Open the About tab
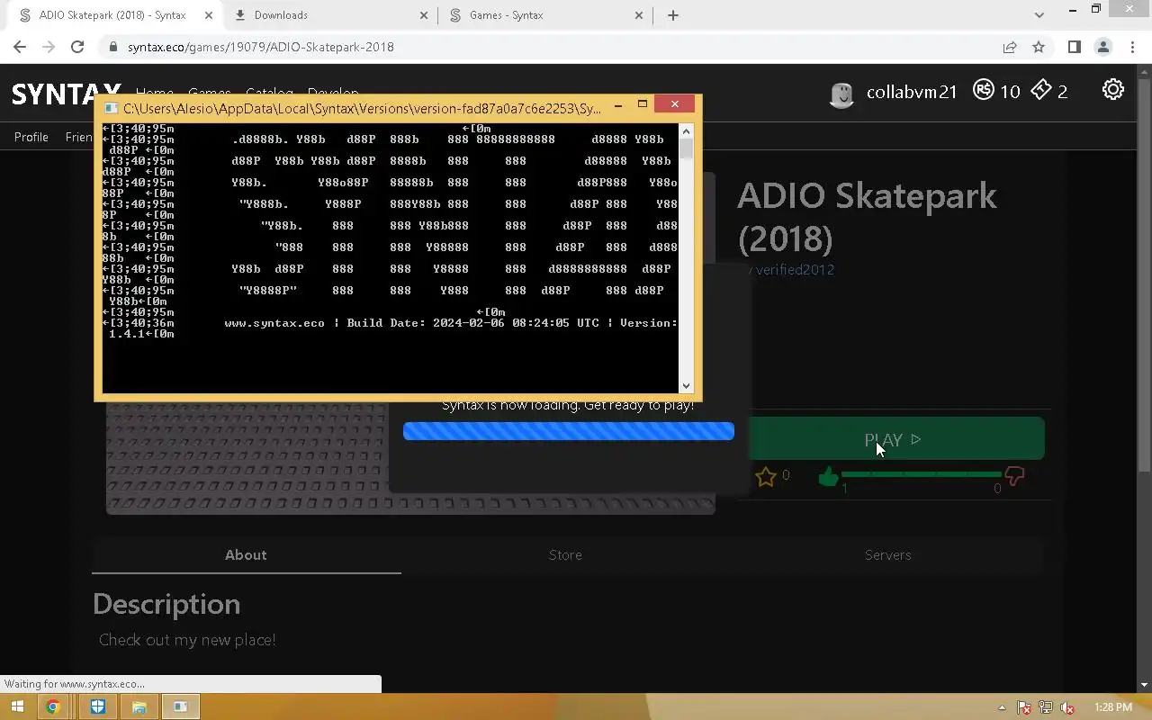Screen dimensions: 1152x720 tap(246, 555)
